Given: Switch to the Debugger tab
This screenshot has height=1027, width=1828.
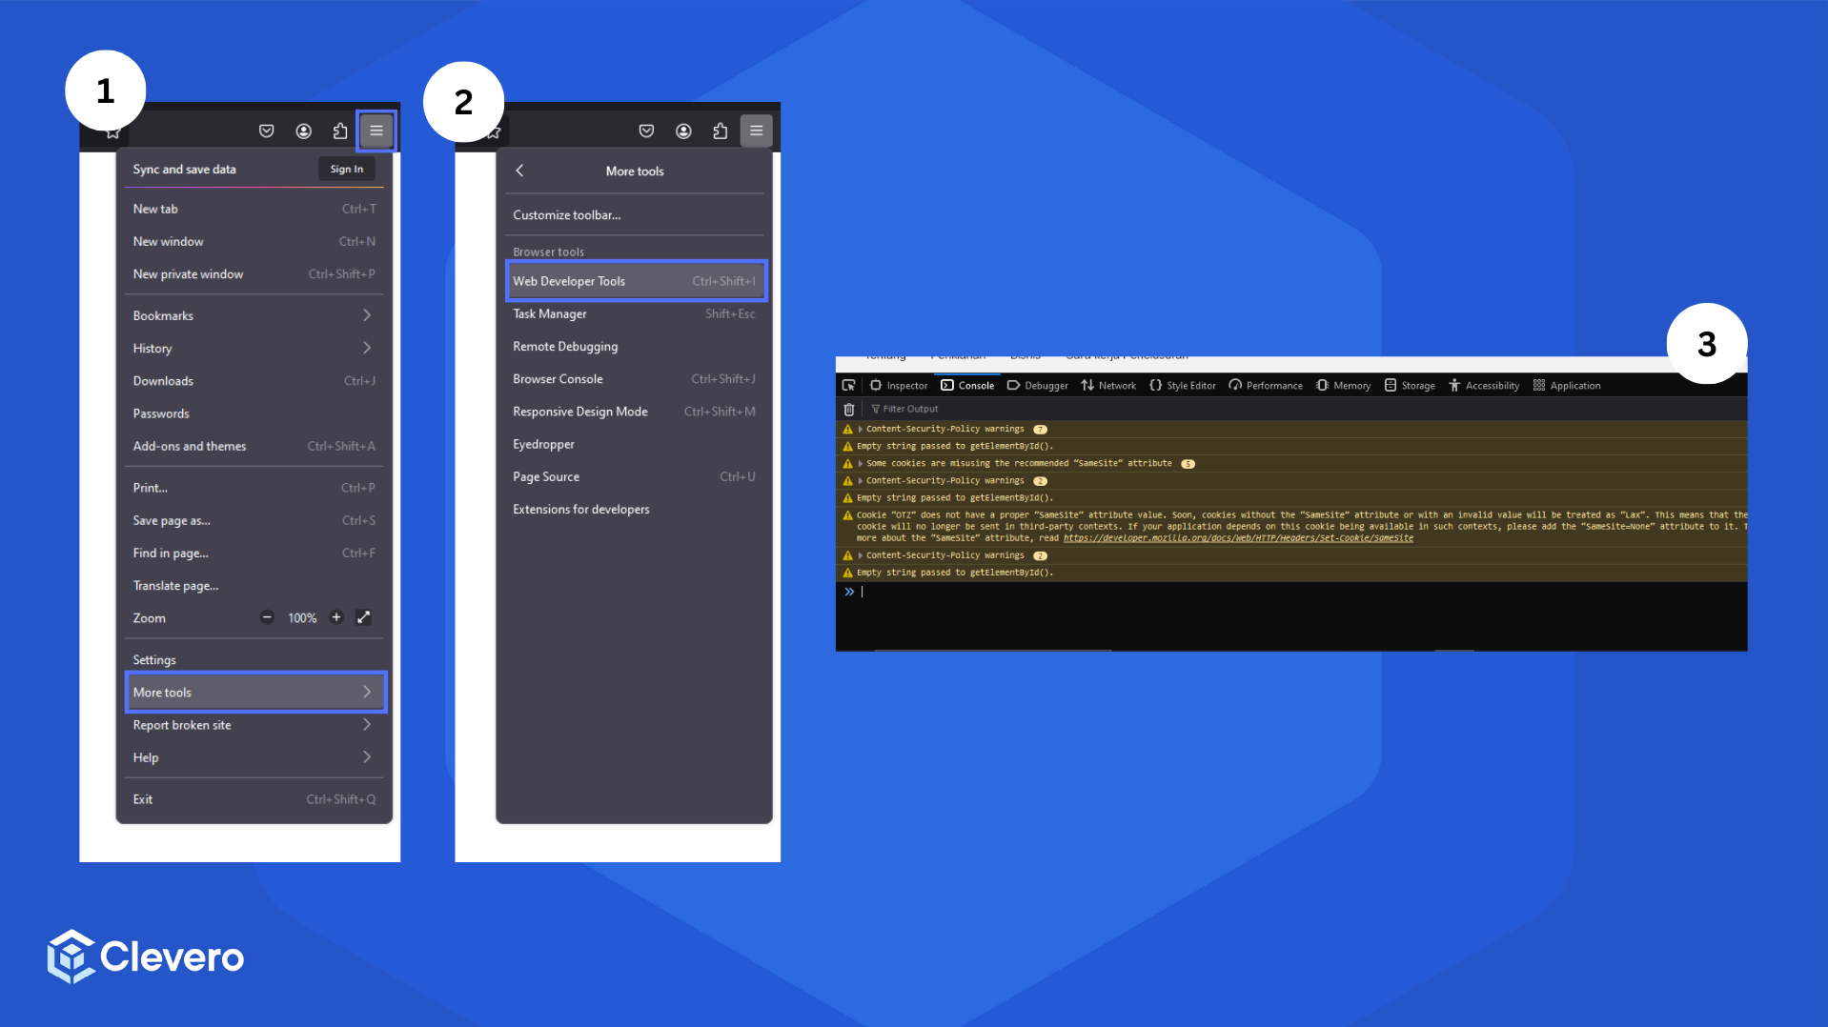Looking at the screenshot, I should coord(1038,386).
